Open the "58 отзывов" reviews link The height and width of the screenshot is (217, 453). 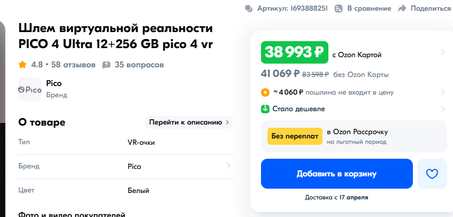click(x=73, y=65)
